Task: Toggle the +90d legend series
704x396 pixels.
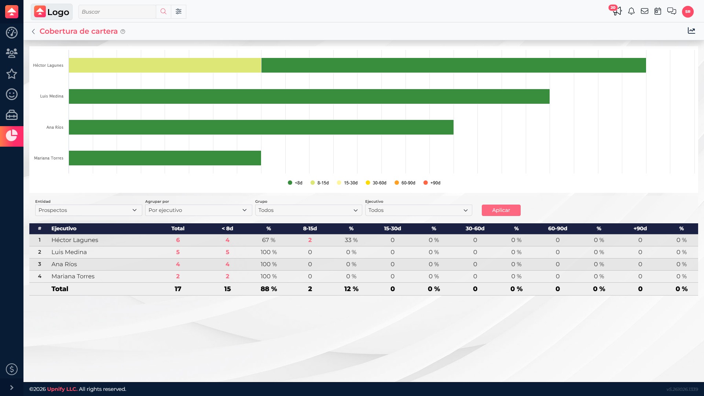Action: (432, 183)
